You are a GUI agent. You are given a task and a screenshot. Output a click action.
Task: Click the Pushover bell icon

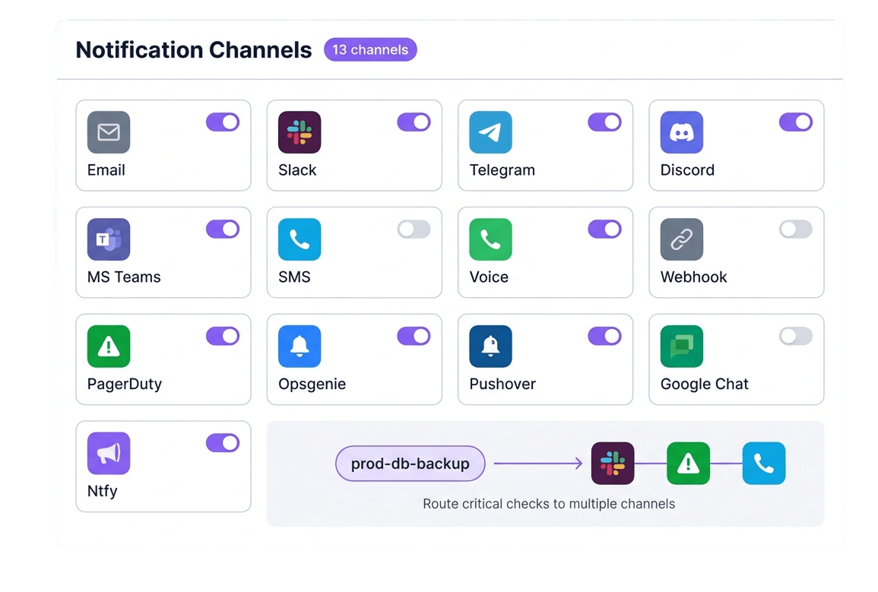coord(490,346)
